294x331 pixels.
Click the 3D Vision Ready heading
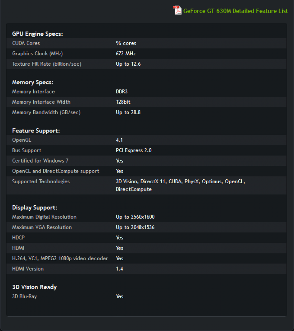click(34, 287)
